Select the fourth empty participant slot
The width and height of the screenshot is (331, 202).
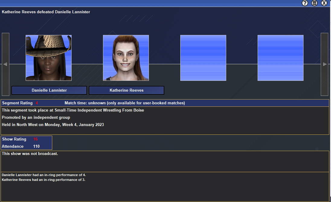[281, 58]
